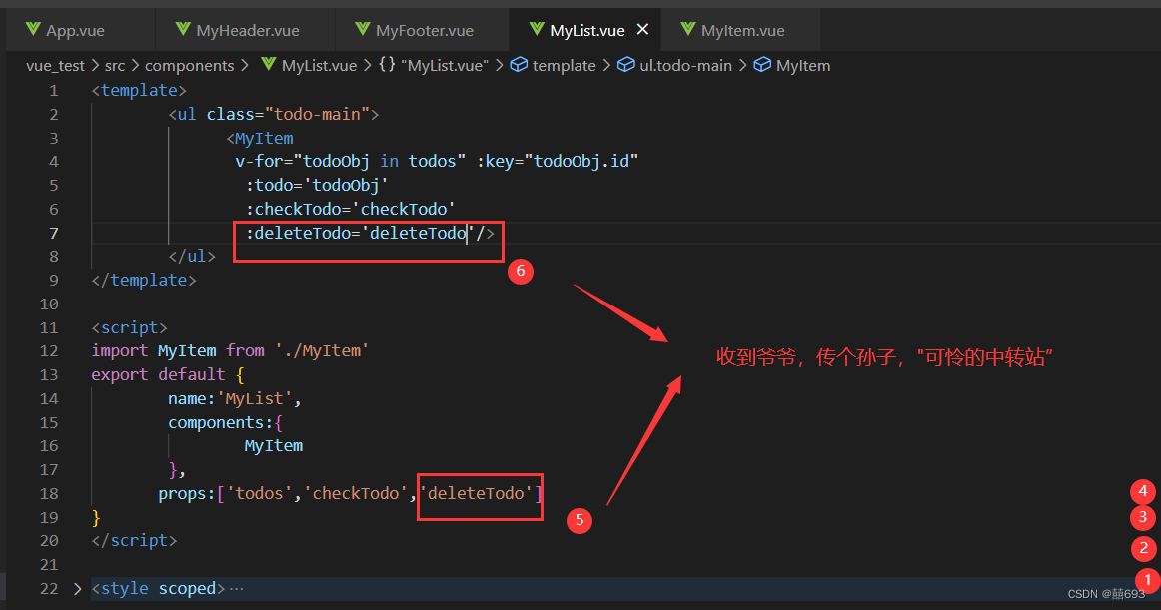The height and width of the screenshot is (610, 1161).
Task: Click the ellipsis after style scoped to unfold code
Action: pos(236,589)
